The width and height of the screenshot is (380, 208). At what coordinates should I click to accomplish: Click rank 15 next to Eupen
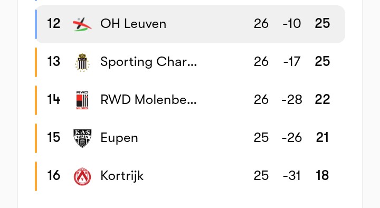[53, 137]
